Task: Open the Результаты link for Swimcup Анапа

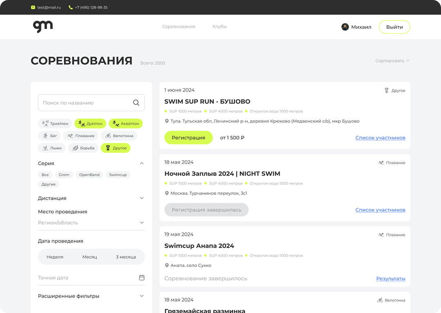Action: pyautogui.click(x=390, y=279)
